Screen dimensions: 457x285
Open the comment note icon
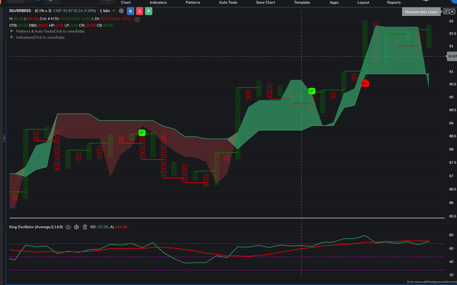point(137,20)
